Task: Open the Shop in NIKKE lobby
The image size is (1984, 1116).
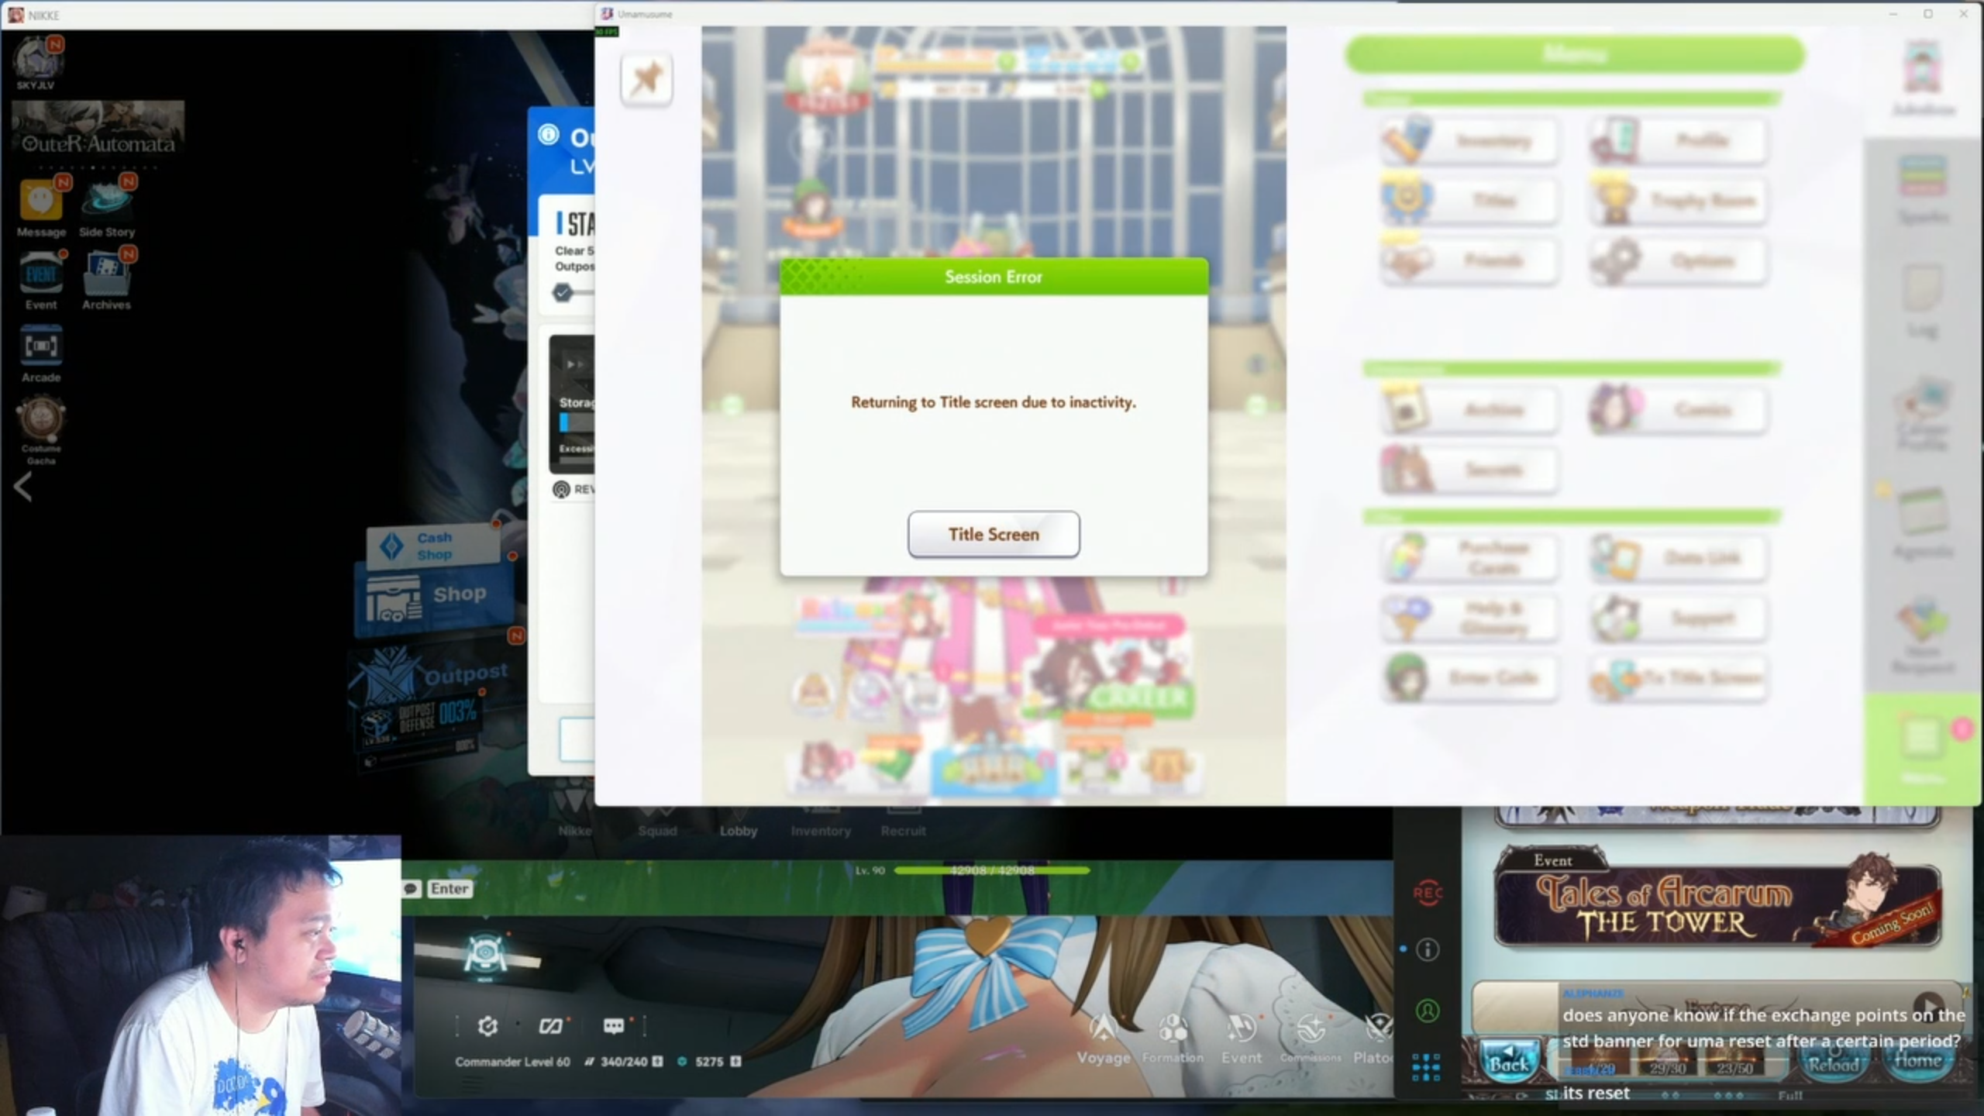Action: (x=434, y=598)
